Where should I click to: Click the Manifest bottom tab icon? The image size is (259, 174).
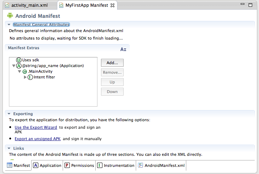[9, 165]
